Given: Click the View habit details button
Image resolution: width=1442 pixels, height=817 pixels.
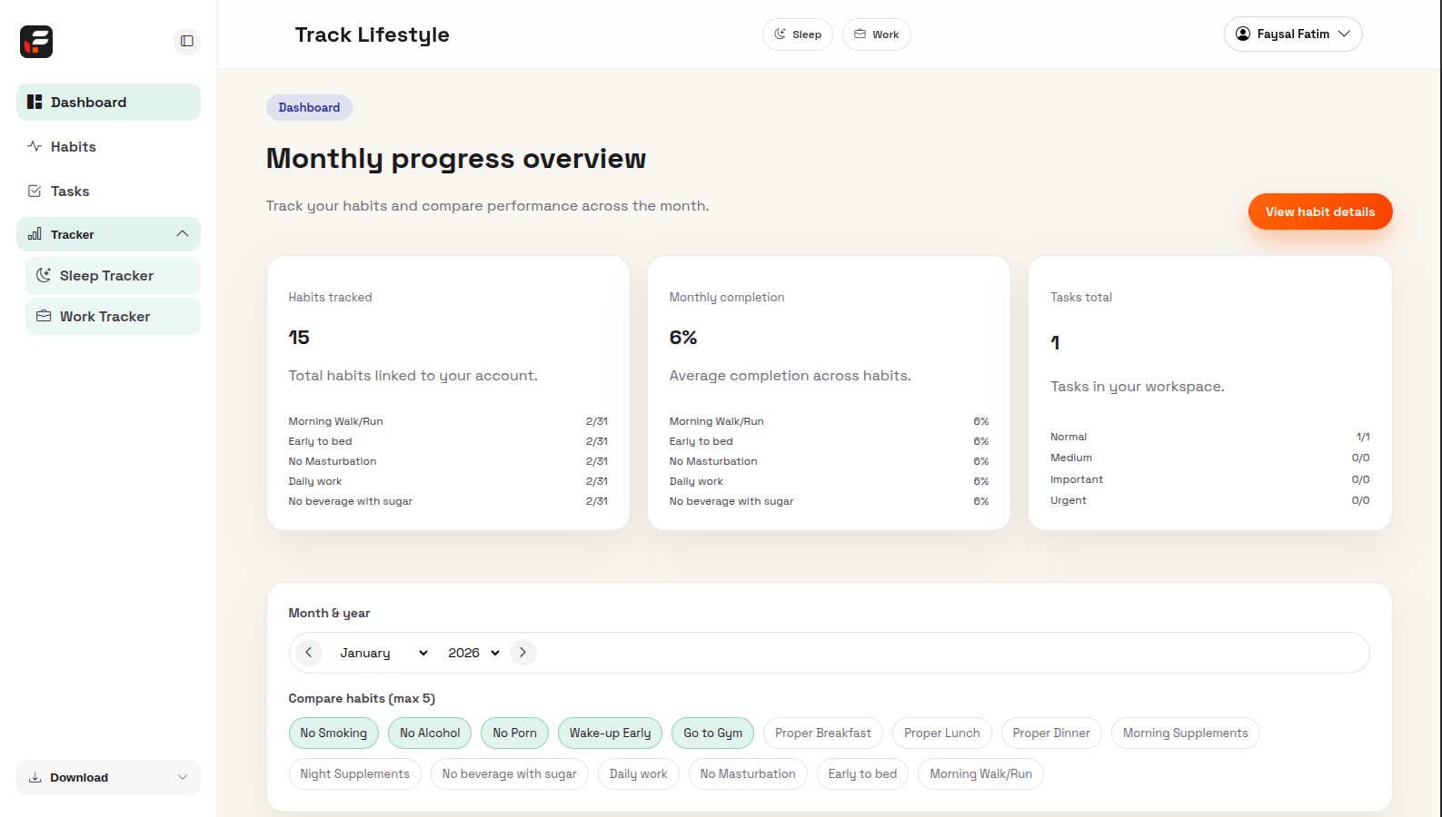Looking at the screenshot, I should click(x=1319, y=212).
